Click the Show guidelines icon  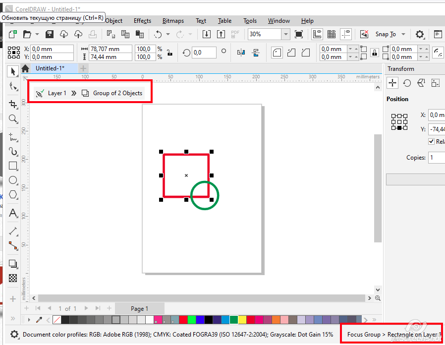[346, 34]
